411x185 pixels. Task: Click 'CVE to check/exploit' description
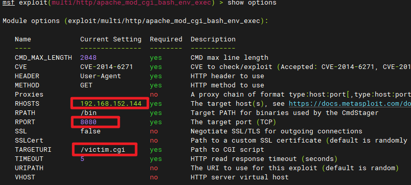pos(301,67)
